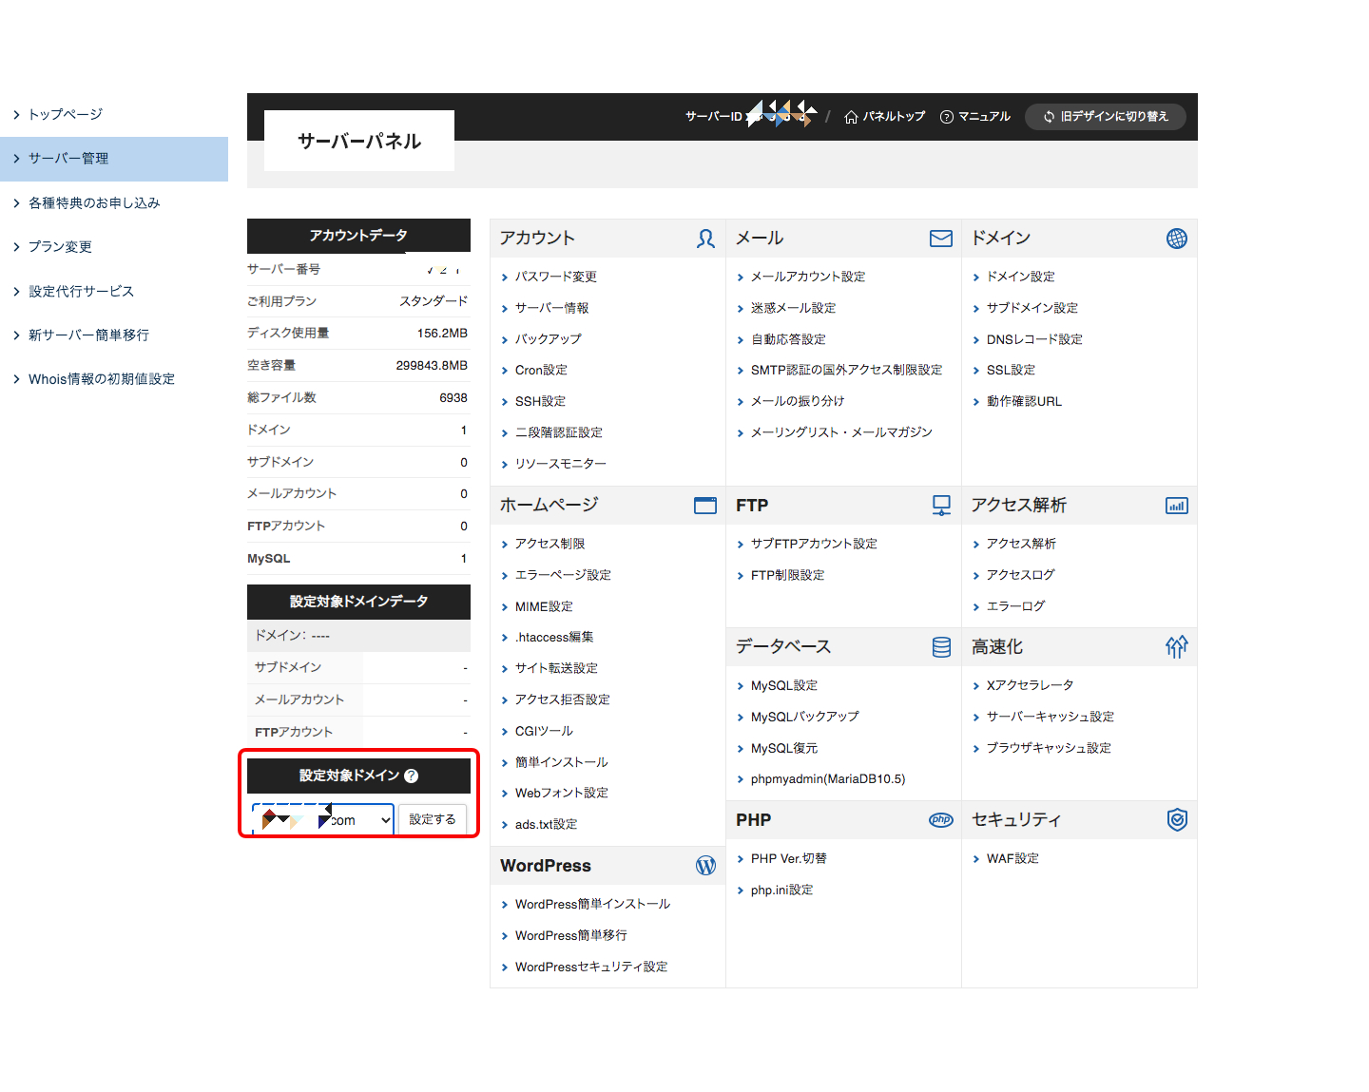Open the target domain dropdown
This screenshot has width=1369, height=1092.
tap(322, 819)
